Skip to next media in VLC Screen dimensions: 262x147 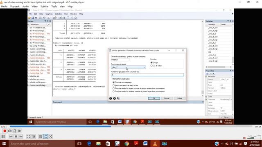[x=21, y=136]
